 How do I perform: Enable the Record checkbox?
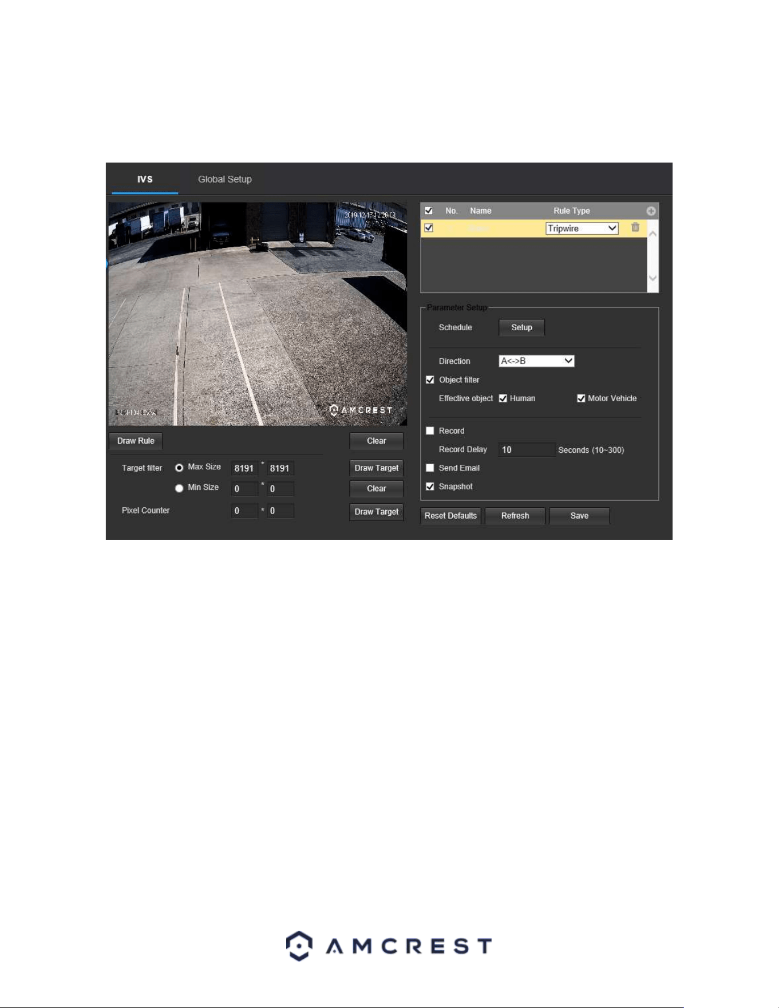tap(430, 430)
